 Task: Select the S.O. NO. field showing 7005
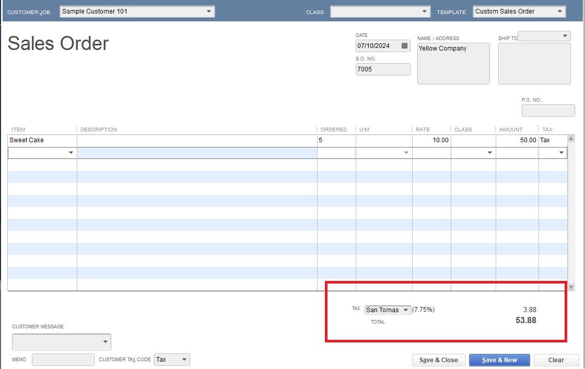coord(383,69)
